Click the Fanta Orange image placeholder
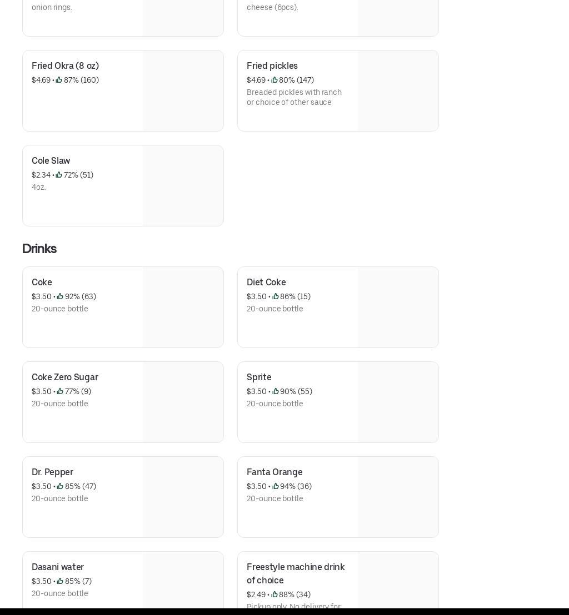The width and height of the screenshot is (569, 615). pyautogui.click(x=398, y=497)
